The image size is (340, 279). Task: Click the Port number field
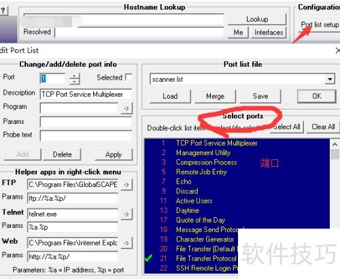point(52,78)
